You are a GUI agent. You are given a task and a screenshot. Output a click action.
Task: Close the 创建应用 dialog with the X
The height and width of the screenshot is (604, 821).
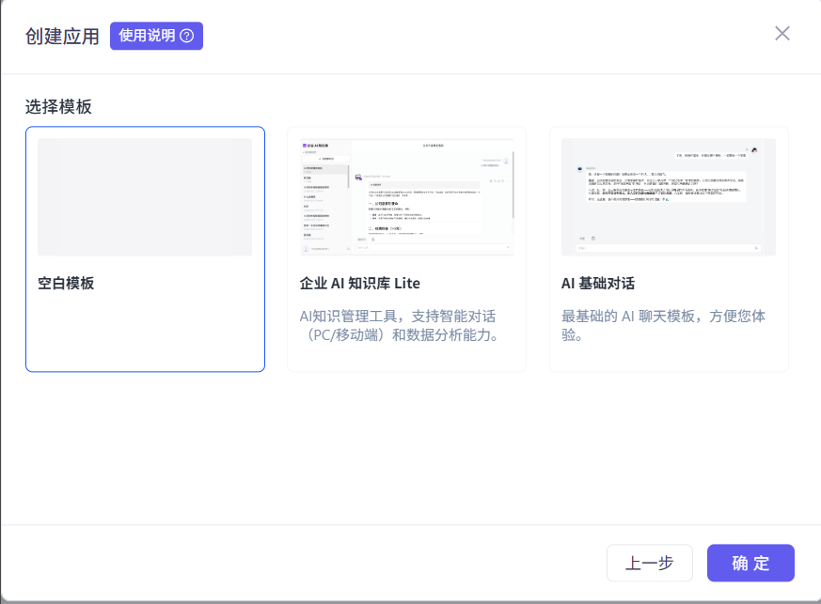tap(782, 33)
